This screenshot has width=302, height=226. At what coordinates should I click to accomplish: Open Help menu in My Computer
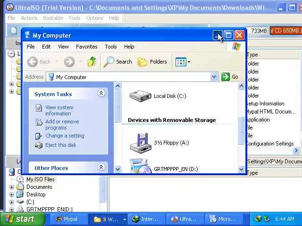[x=129, y=47]
